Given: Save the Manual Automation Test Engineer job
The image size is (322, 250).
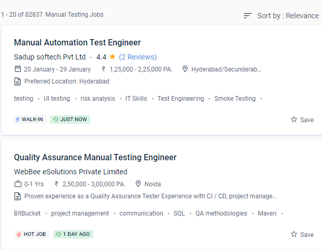Looking at the screenshot, I should pos(302,120).
